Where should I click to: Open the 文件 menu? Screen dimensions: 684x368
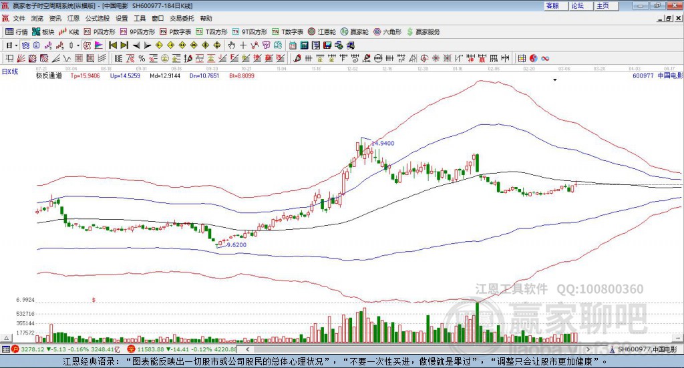[19, 18]
